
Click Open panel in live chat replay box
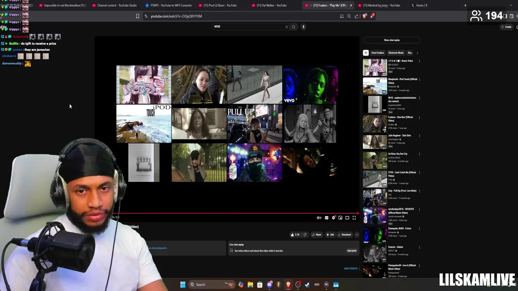pos(352,251)
